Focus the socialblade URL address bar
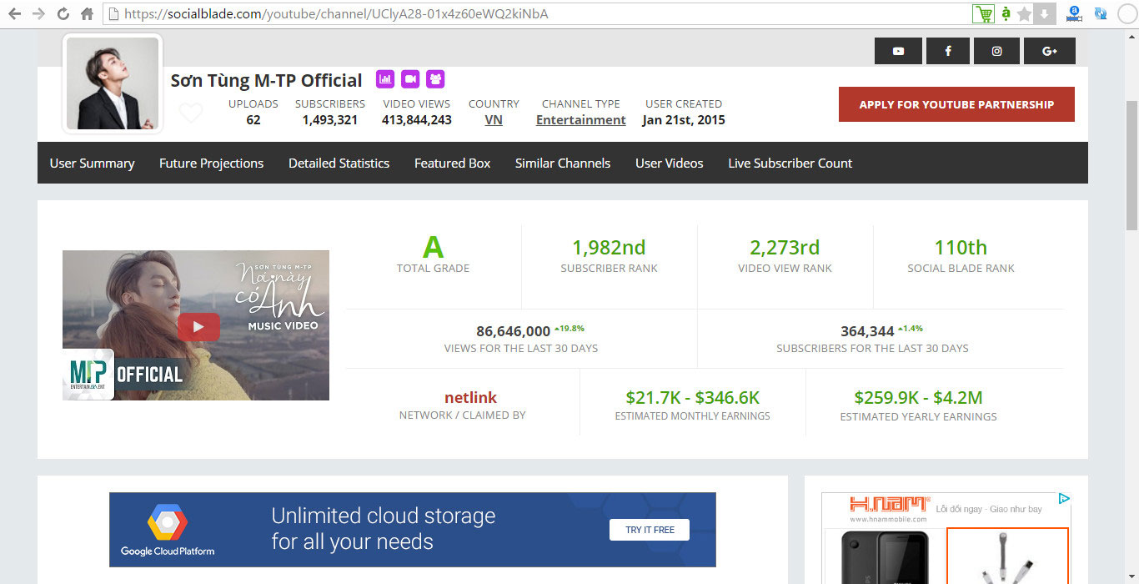The width and height of the screenshot is (1139, 584). coord(534,14)
